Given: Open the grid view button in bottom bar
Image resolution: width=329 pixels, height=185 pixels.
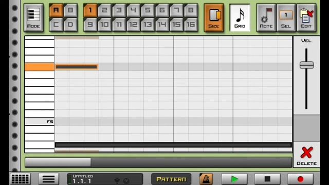Looking at the screenshot, I should point(20,179).
